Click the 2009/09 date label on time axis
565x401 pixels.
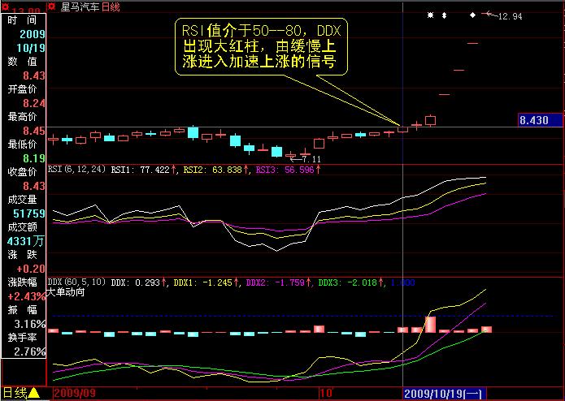pyautogui.click(x=75, y=393)
